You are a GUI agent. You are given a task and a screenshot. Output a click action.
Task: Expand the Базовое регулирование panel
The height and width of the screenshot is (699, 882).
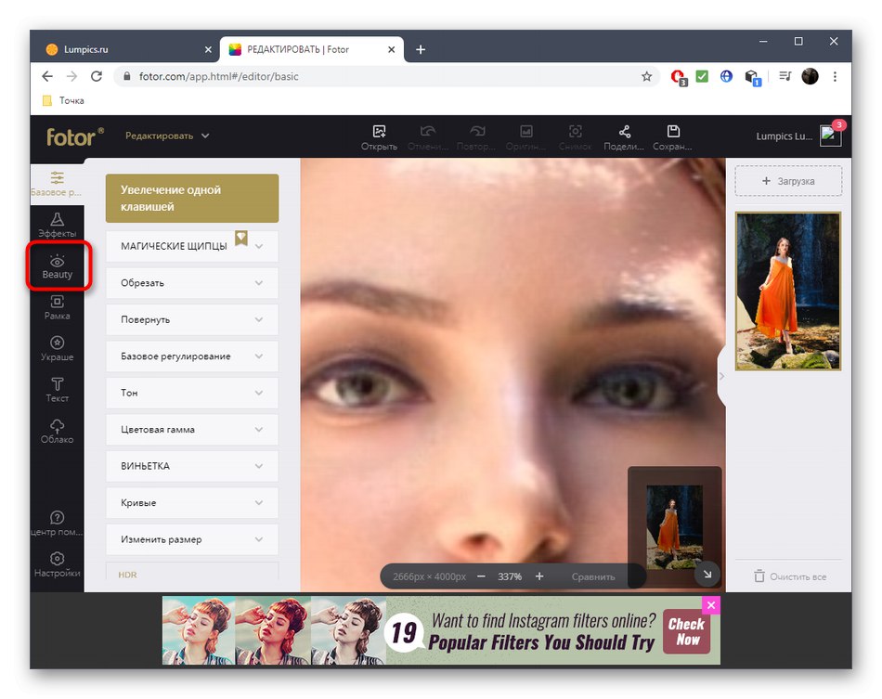coord(192,356)
